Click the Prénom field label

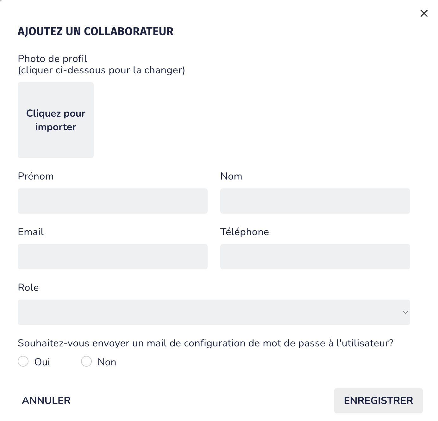36,176
